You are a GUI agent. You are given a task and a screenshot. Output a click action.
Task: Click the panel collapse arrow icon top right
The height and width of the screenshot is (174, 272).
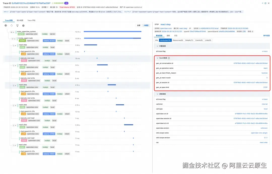[262, 3]
